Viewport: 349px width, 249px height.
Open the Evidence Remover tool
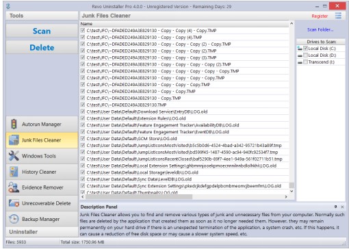pos(42,187)
